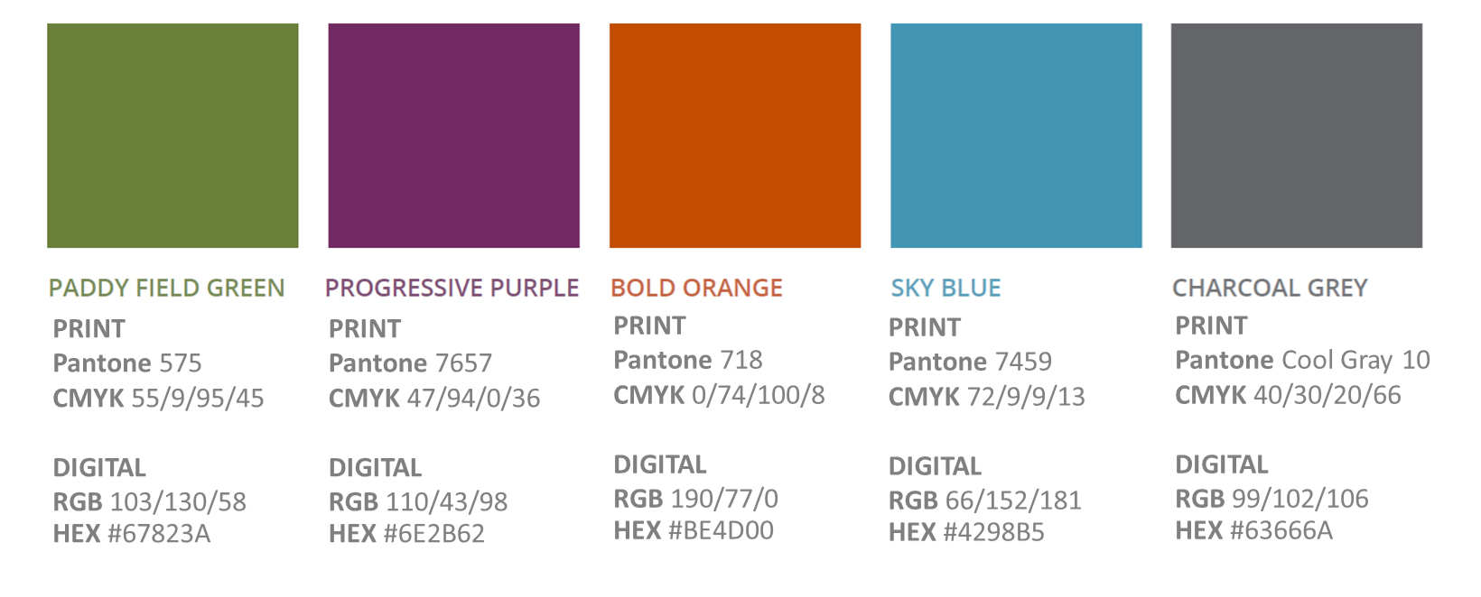Select Pantone Cool Gray 10 text
The height and width of the screenshot is (597, 1481).
coord(1302,360)
